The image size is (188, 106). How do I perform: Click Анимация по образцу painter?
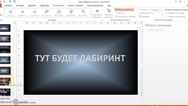pyautogui.click(x=125, y=16)
